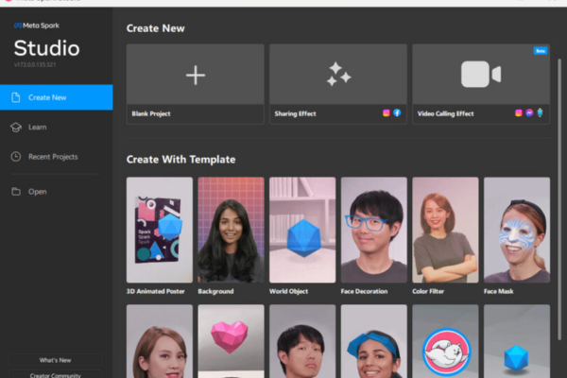The width and height of the screenshot is (567, 378).
Task: Click the Open folder icon
Action: click(16, 191)
